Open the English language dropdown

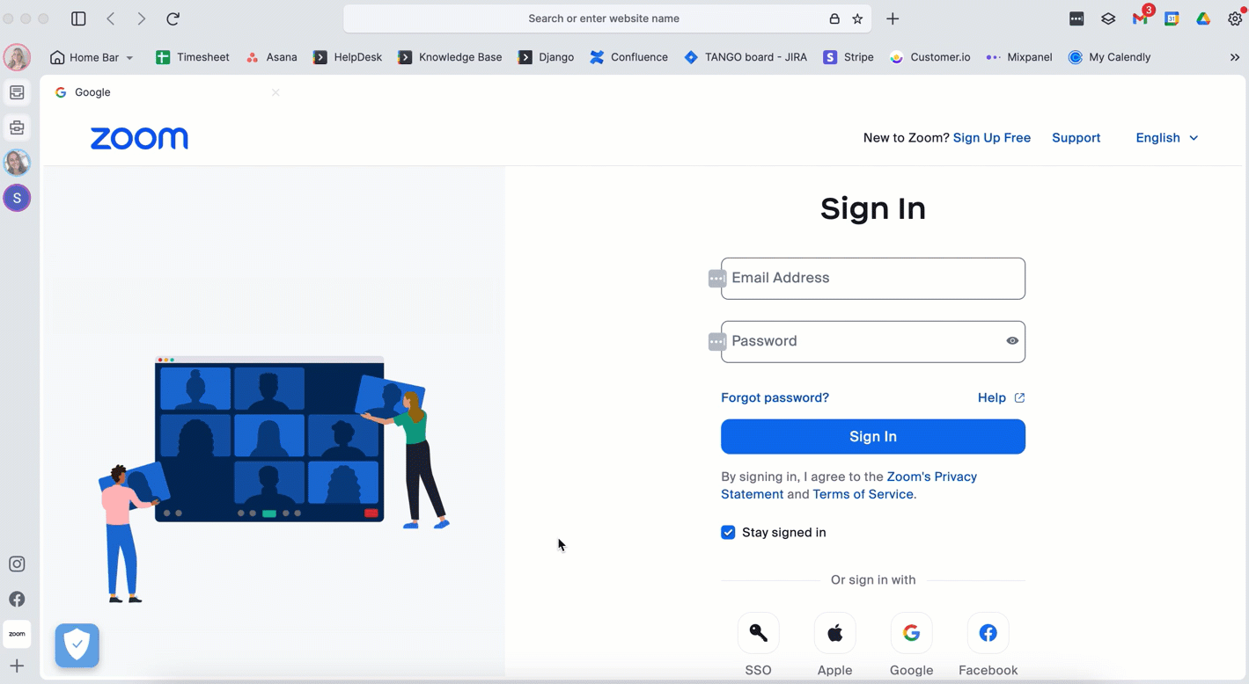1167,138
